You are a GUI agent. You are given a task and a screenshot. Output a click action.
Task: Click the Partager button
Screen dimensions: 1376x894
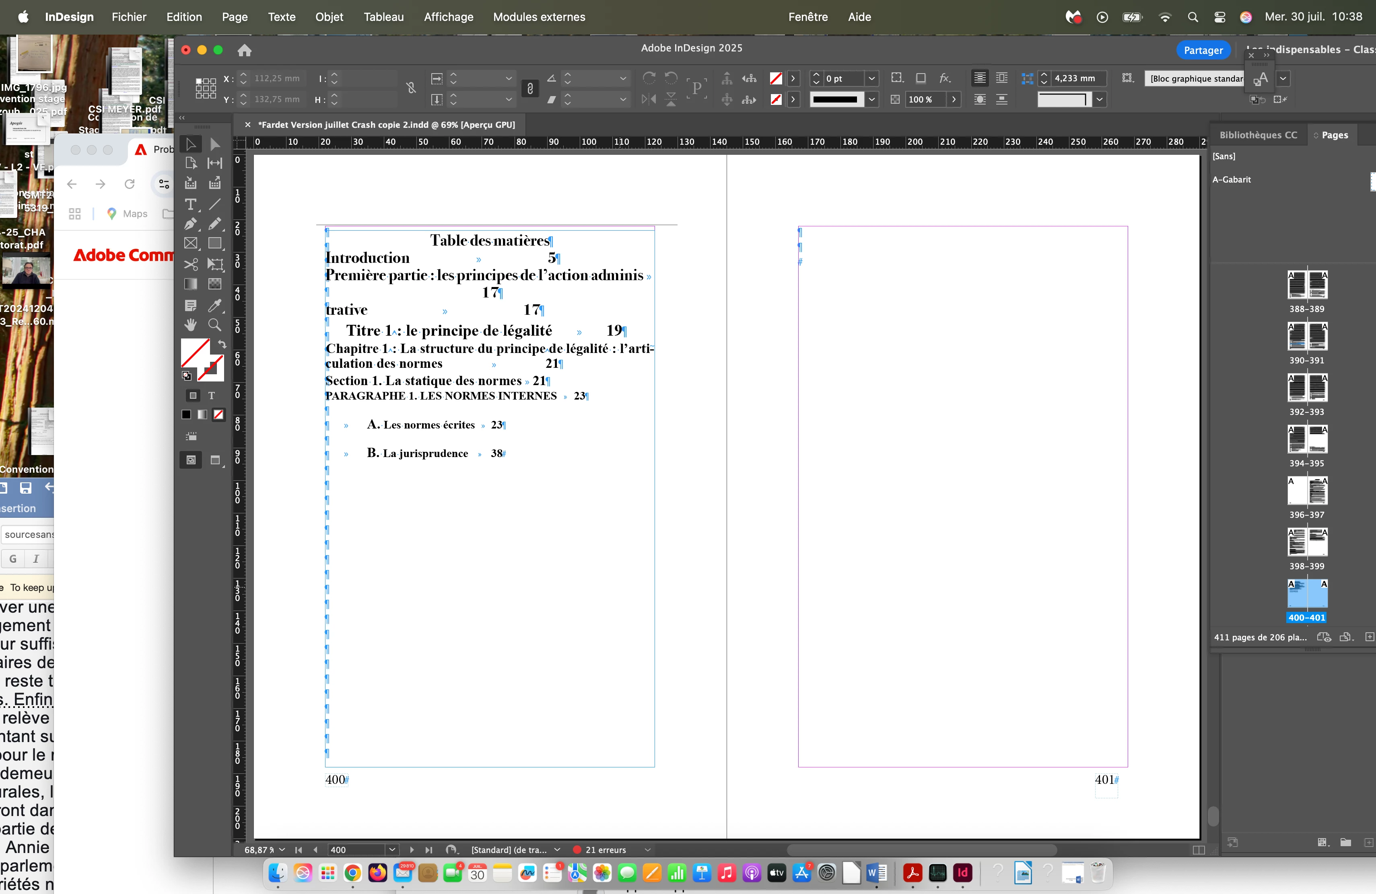[1203, 50]
